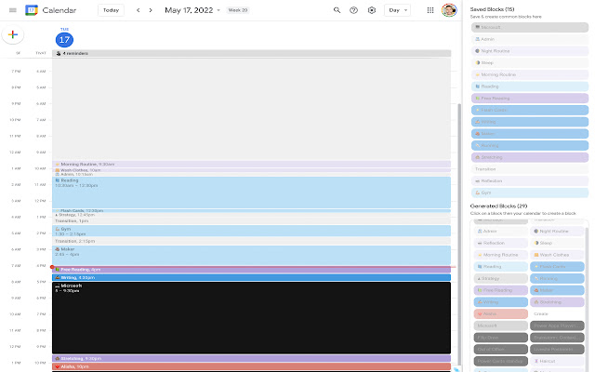595x372 pixels.
Task: Pick Create in Generated Blocks
Action: (557, 314)
